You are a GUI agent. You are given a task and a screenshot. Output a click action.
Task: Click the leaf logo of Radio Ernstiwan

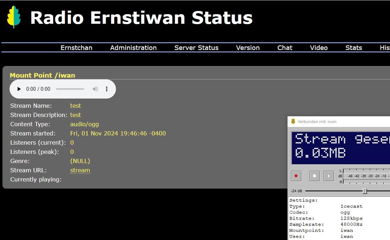pos(14,17)
